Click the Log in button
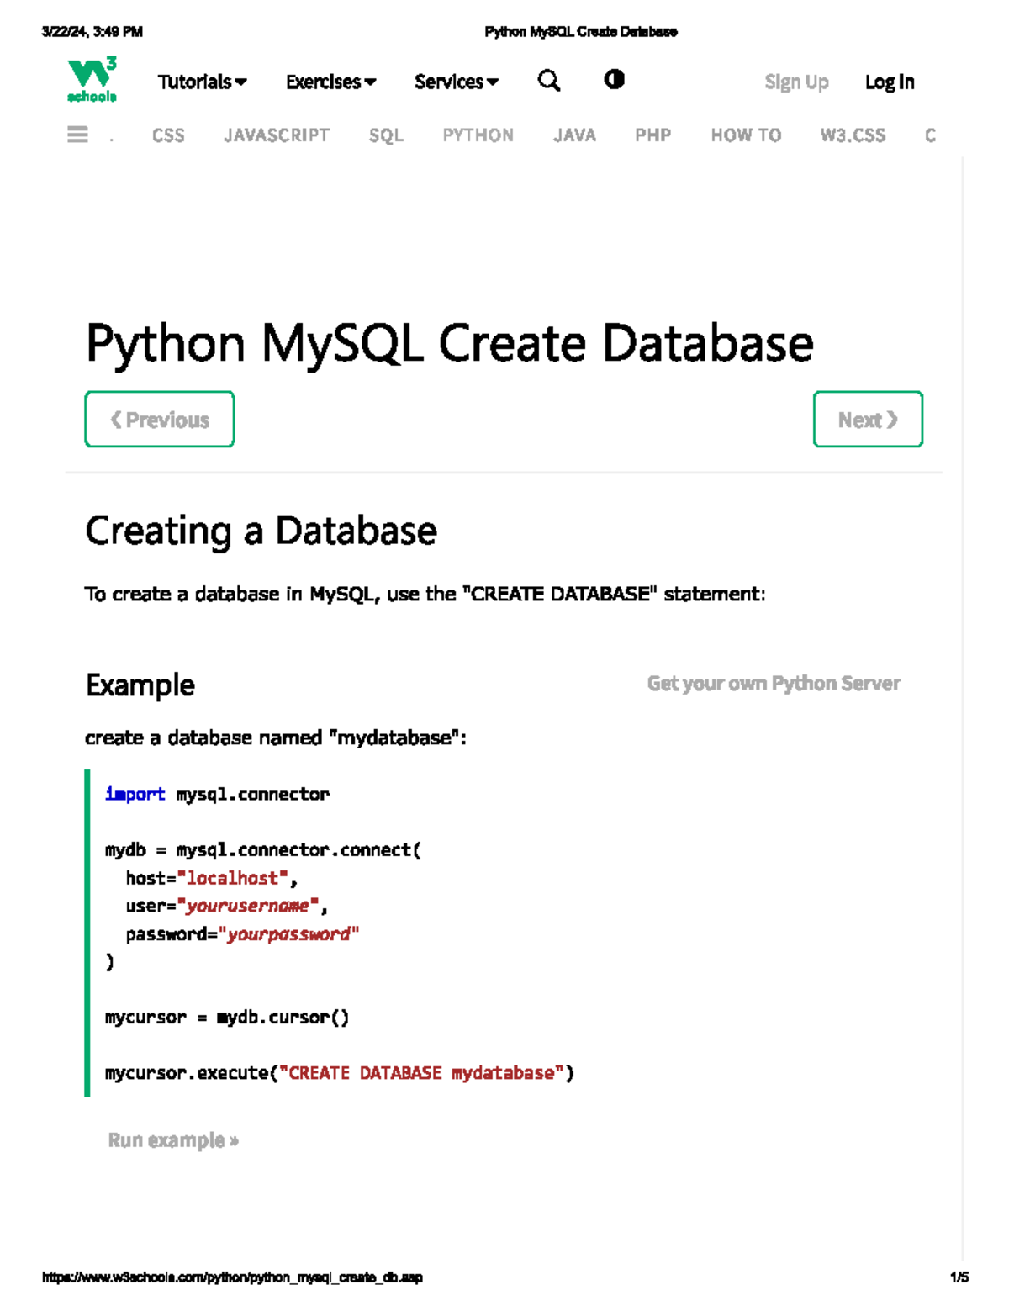Image resolution: width=1009 pixels, height=1306 pixels. 890,82
